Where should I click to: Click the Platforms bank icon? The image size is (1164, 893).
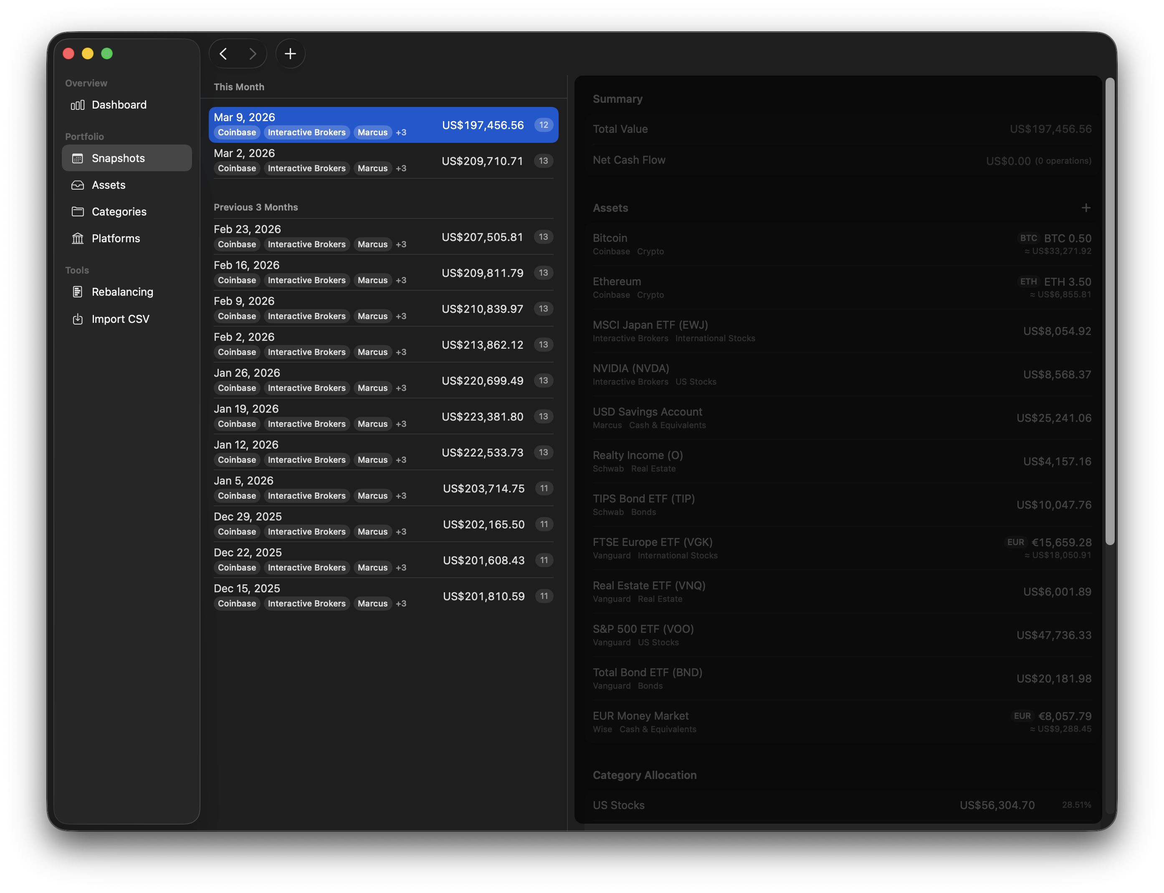coord(78,238)
